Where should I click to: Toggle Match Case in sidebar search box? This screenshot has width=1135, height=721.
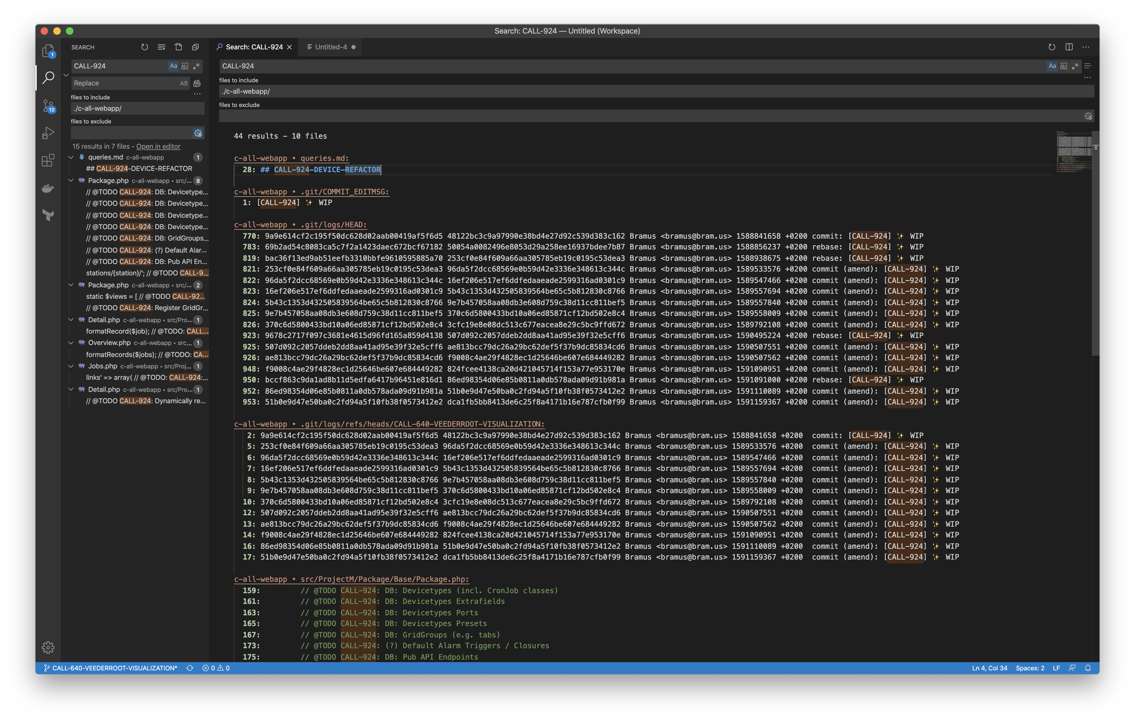coord(174,66)
